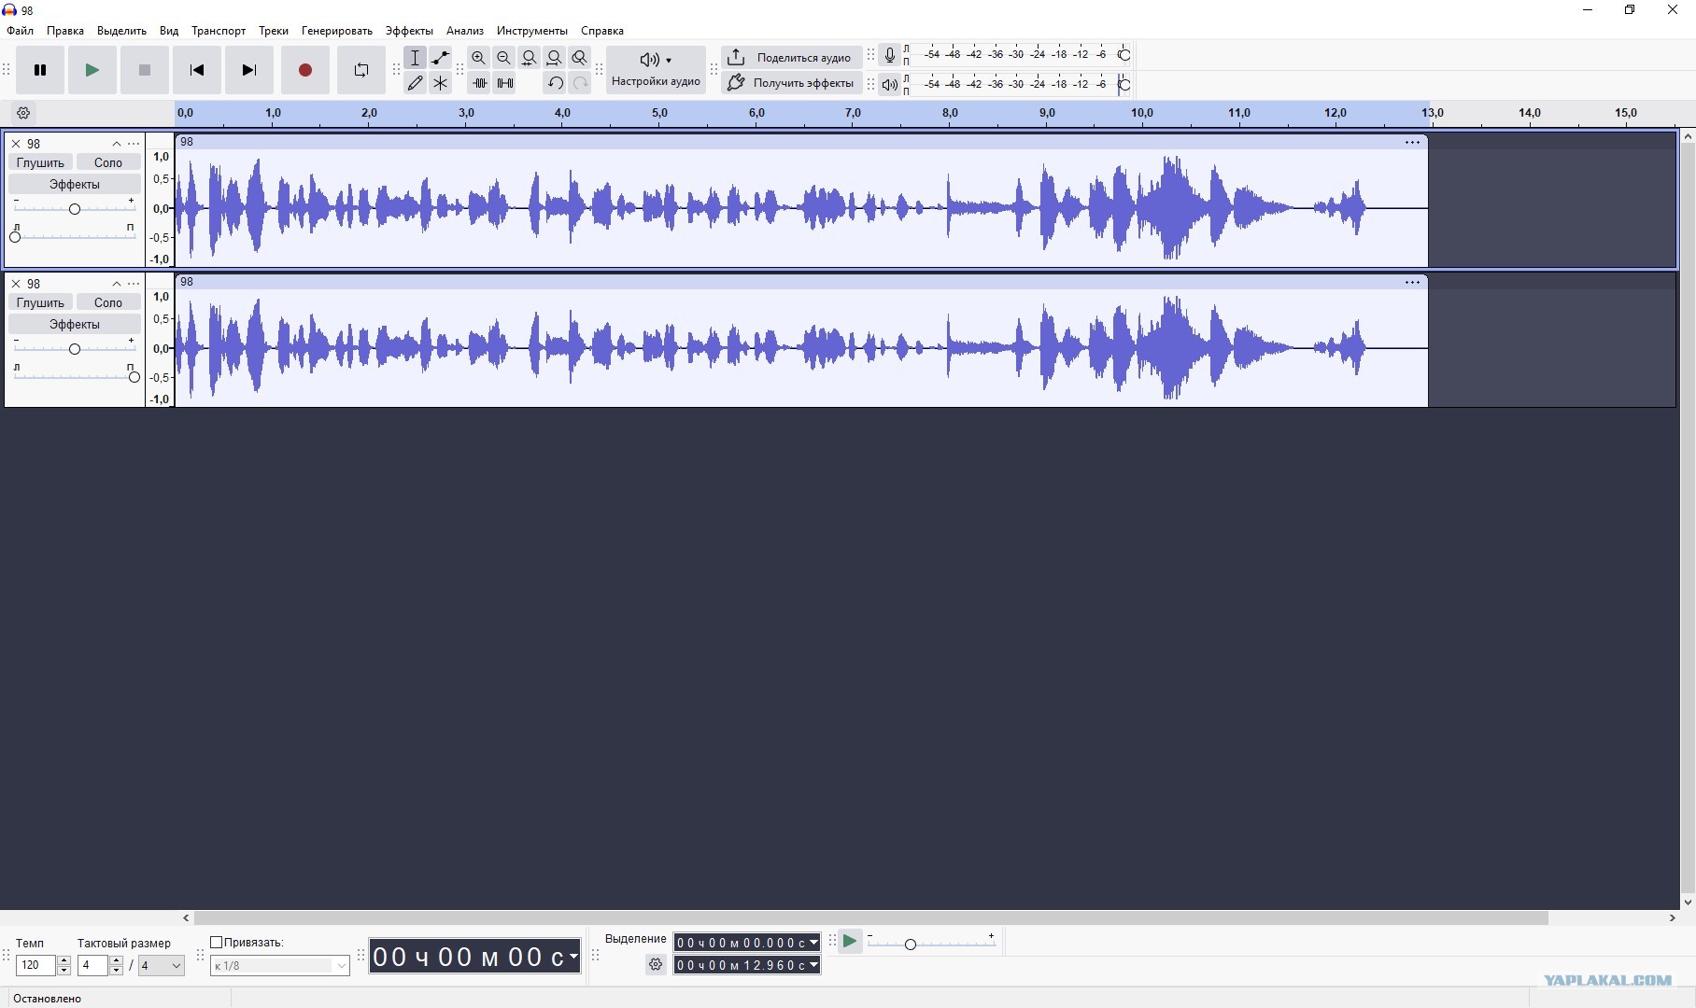The image size is (1696, 1008).
Task: Select the Draw pencil tool
Action: (x=416, y=83)
